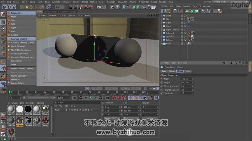The image size is (252, 141).
Task: Click the Position X input field
Action: [112, 107]
